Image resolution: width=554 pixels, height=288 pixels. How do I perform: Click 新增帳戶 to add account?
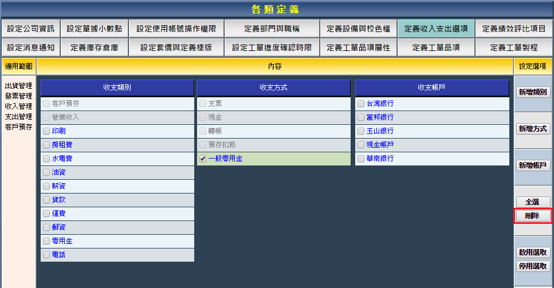[x=533, y=165]
